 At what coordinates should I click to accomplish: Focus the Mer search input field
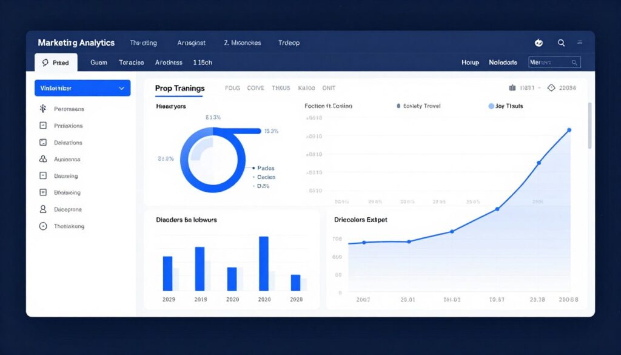554,63
